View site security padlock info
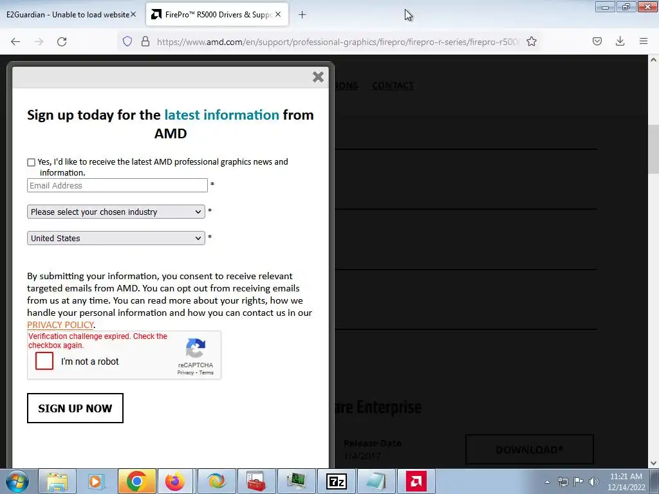 tap(145, 42)
